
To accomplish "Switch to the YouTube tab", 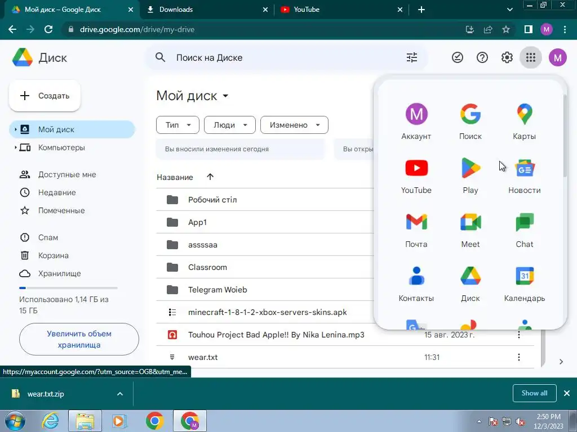I will point(341,10).
